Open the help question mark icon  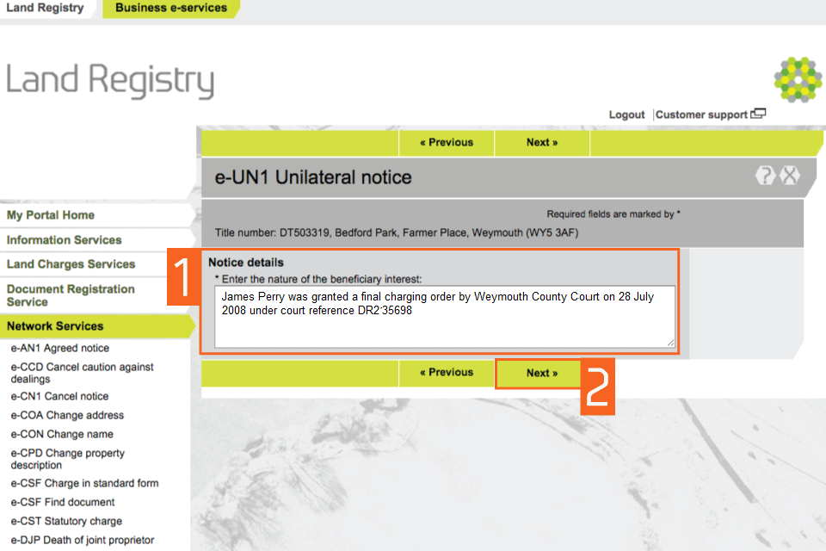click(x=766, y=175)
